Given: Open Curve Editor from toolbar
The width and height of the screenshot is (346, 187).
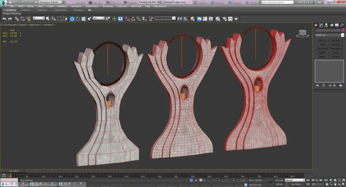Looking at the screenshot, I should (x=205, y=19).
